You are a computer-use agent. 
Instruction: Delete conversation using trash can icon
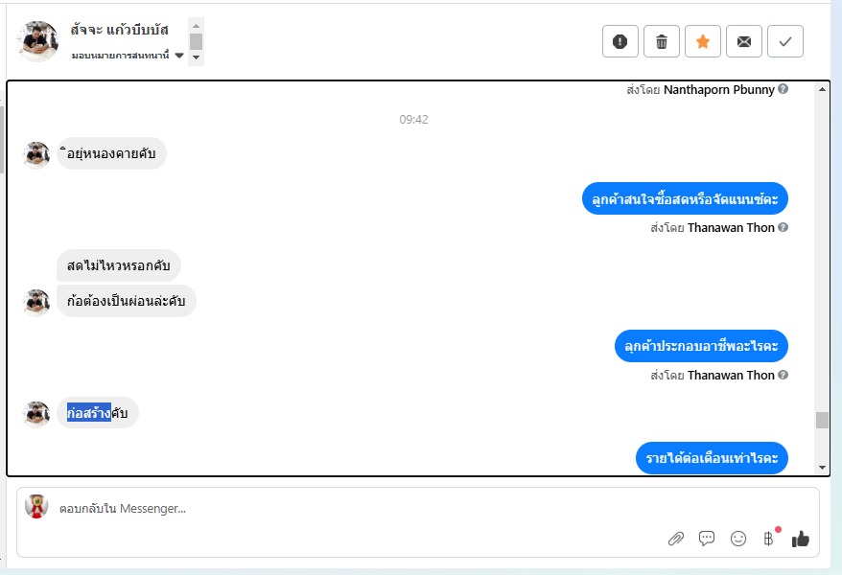tap(662, 41)
